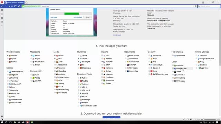Uncheck the Malwarebytes checkbox

click(149, 65)
